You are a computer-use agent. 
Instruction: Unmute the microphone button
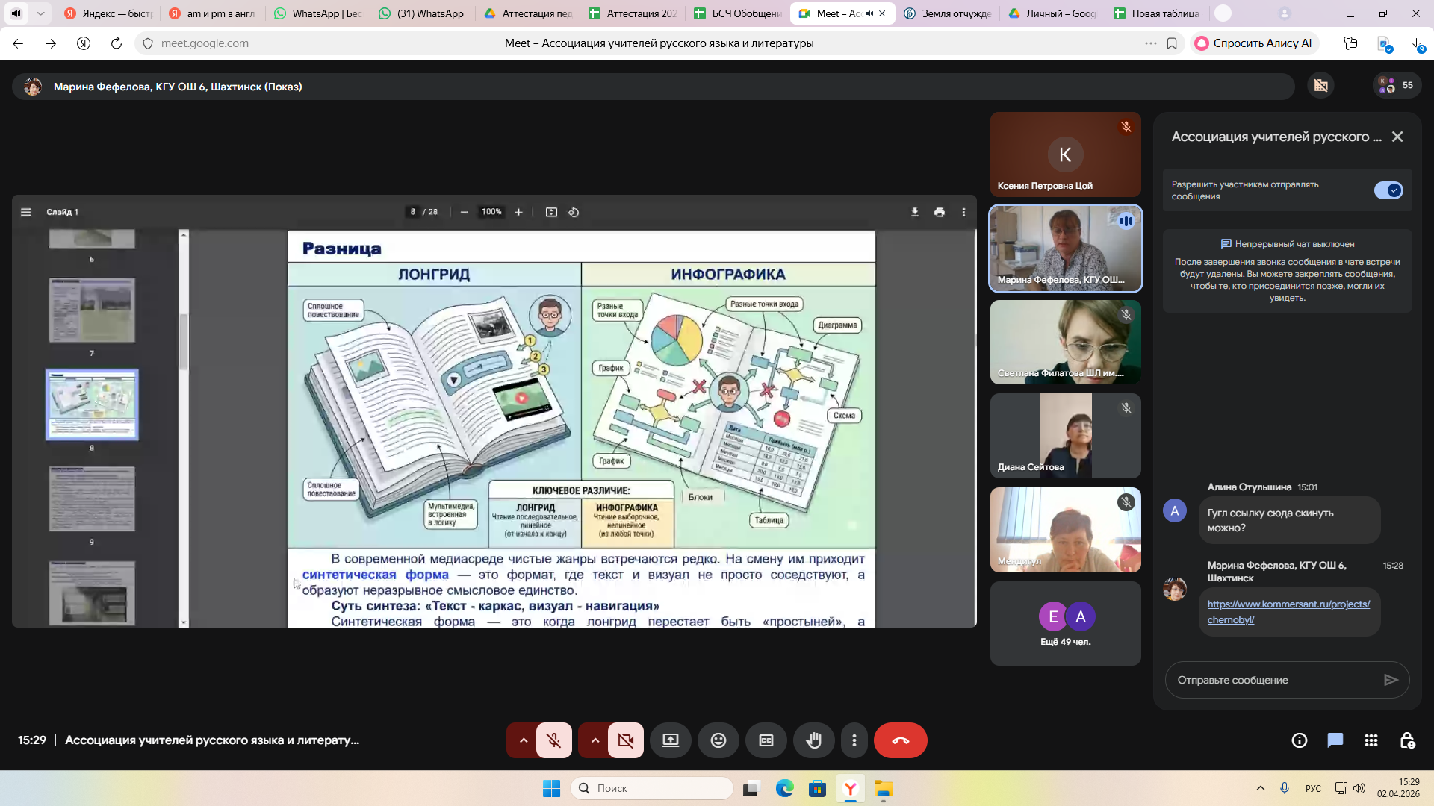click(553, 740)
